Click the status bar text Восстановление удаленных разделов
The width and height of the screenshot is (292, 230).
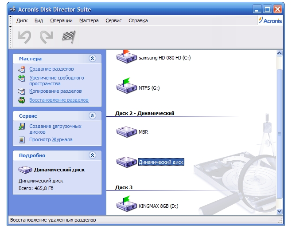coord(53,220)
